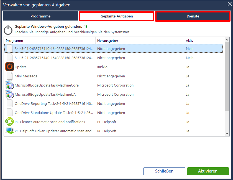Image resolution: width=233 pixels, height=180 pixels.
Task: Click the file icon of OneDrive Standalone Update Task
Action: tap(10, 112)
